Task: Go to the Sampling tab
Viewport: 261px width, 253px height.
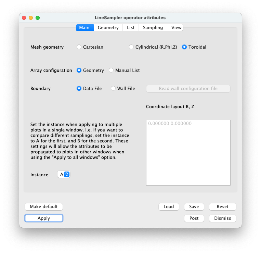Action: 153,27
